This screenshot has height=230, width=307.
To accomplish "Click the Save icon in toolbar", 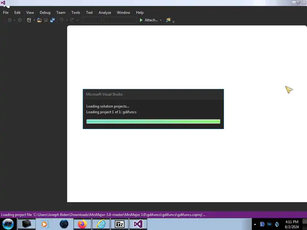I will (x=46, y=20).
